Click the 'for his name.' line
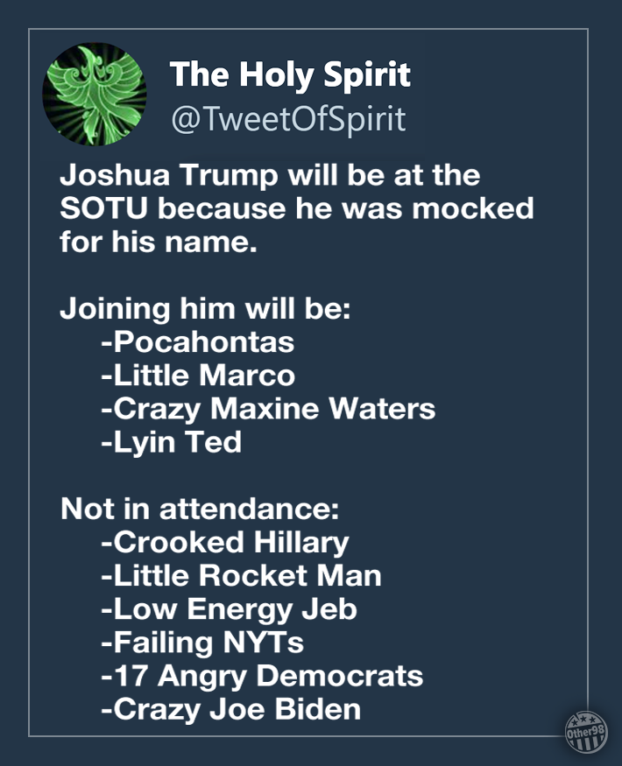The image size is (622, 766). [159, 242]
